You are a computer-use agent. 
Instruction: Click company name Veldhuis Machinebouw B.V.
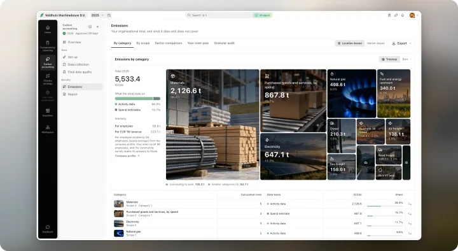[65, 15]
